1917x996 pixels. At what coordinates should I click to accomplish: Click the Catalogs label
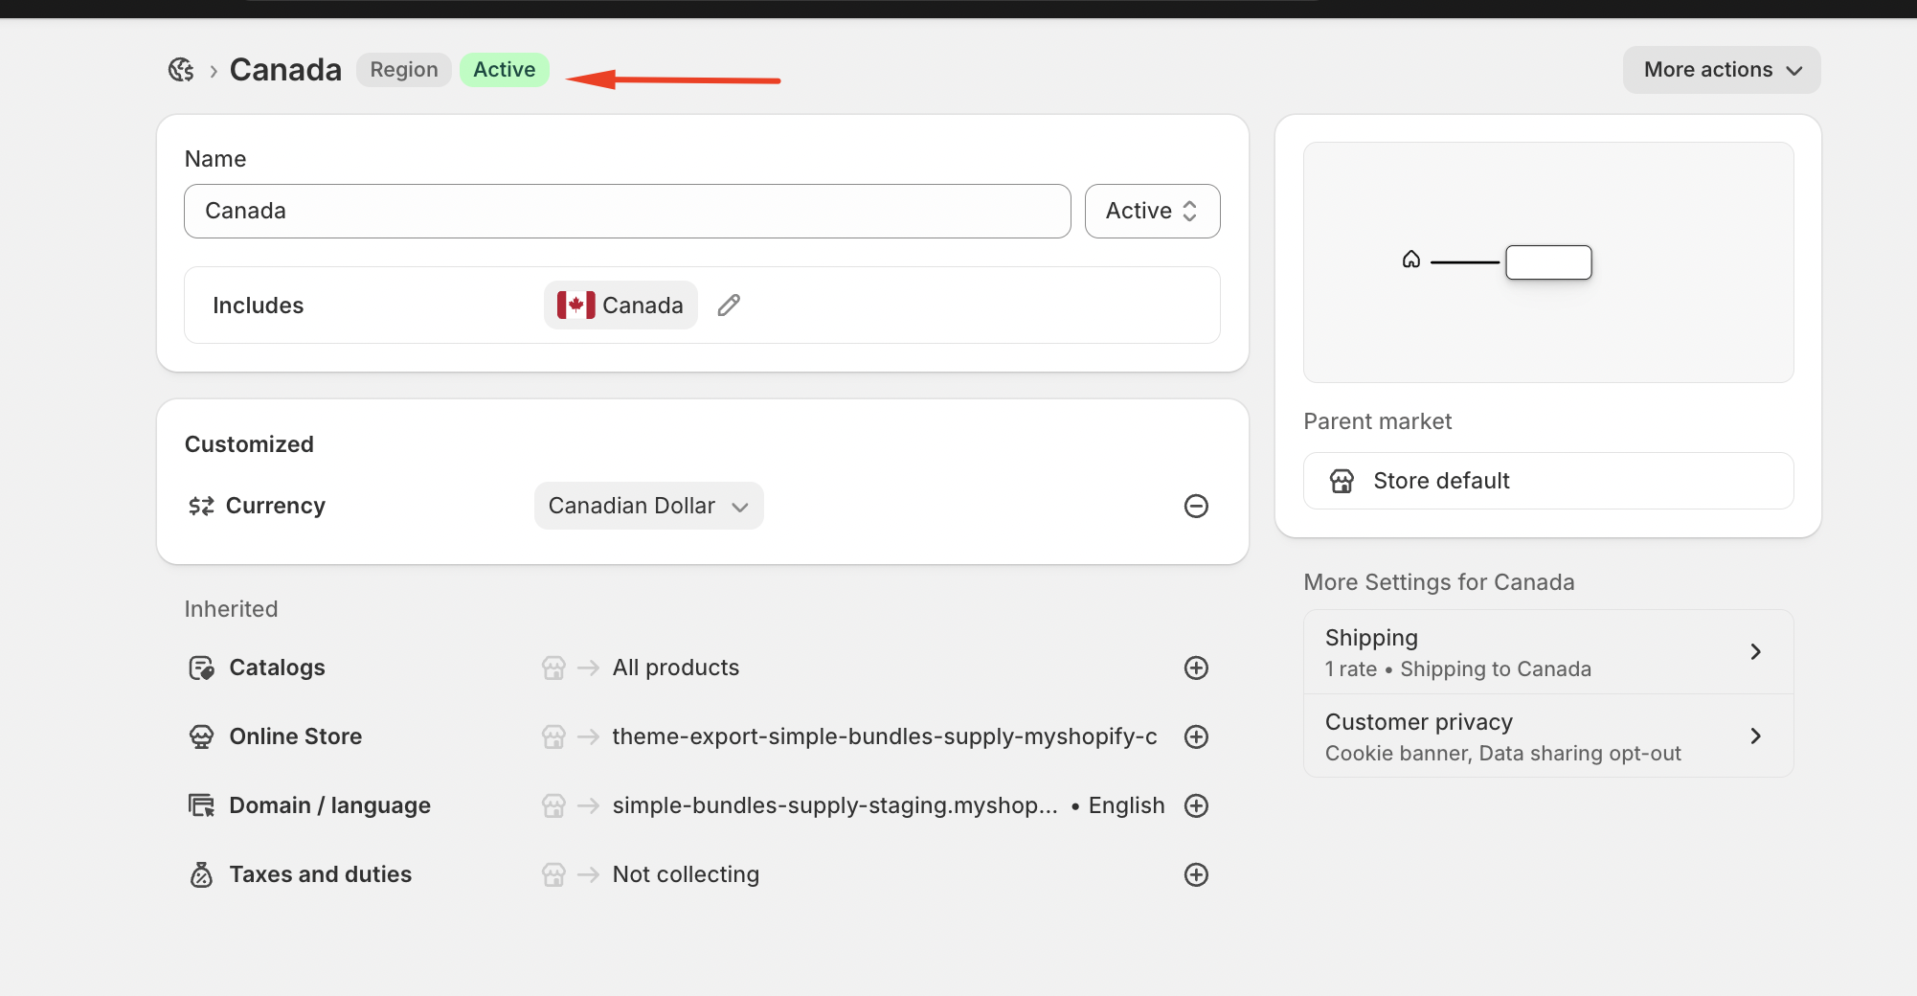point(278,668)
